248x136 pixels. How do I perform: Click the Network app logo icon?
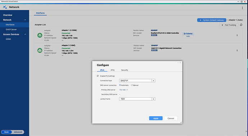pos(5,7)
